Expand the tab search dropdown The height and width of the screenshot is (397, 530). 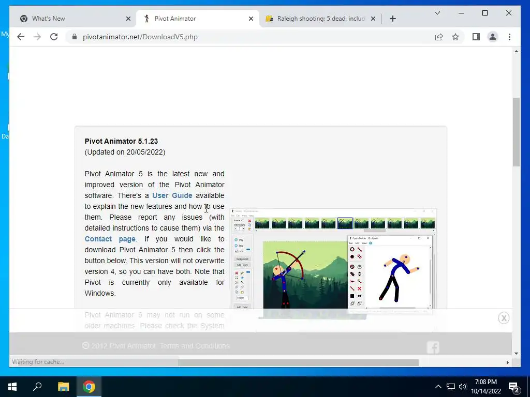[437, 13]
